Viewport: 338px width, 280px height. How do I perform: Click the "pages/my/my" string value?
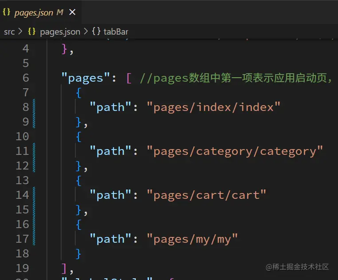pos(192,239)
